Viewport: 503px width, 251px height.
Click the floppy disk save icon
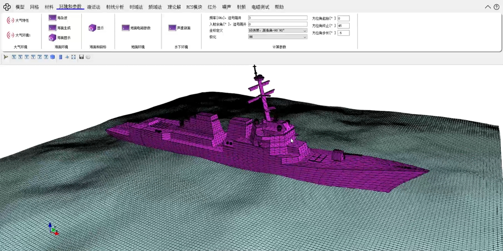pos(82,57)
